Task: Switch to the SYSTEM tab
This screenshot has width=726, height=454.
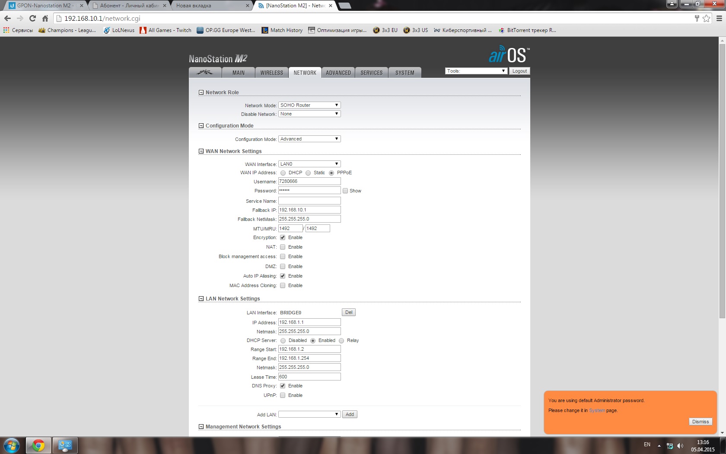Action: click(404, 73)
